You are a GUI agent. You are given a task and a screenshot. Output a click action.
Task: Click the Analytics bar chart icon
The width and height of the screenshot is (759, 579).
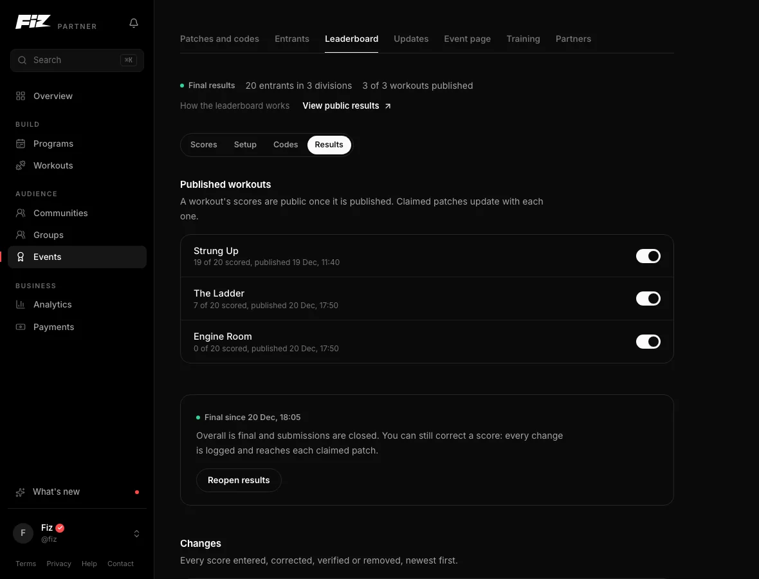[x=21, y=304]
